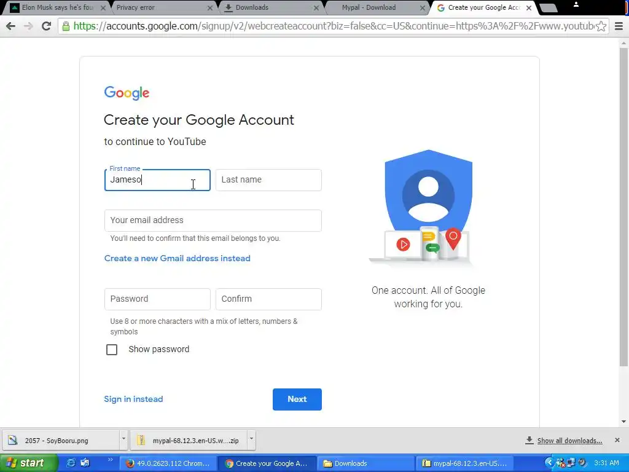The width and height of the screenshot is (629, 472).
Task: Focus the Last name field
Action: (x=268, y=180)
